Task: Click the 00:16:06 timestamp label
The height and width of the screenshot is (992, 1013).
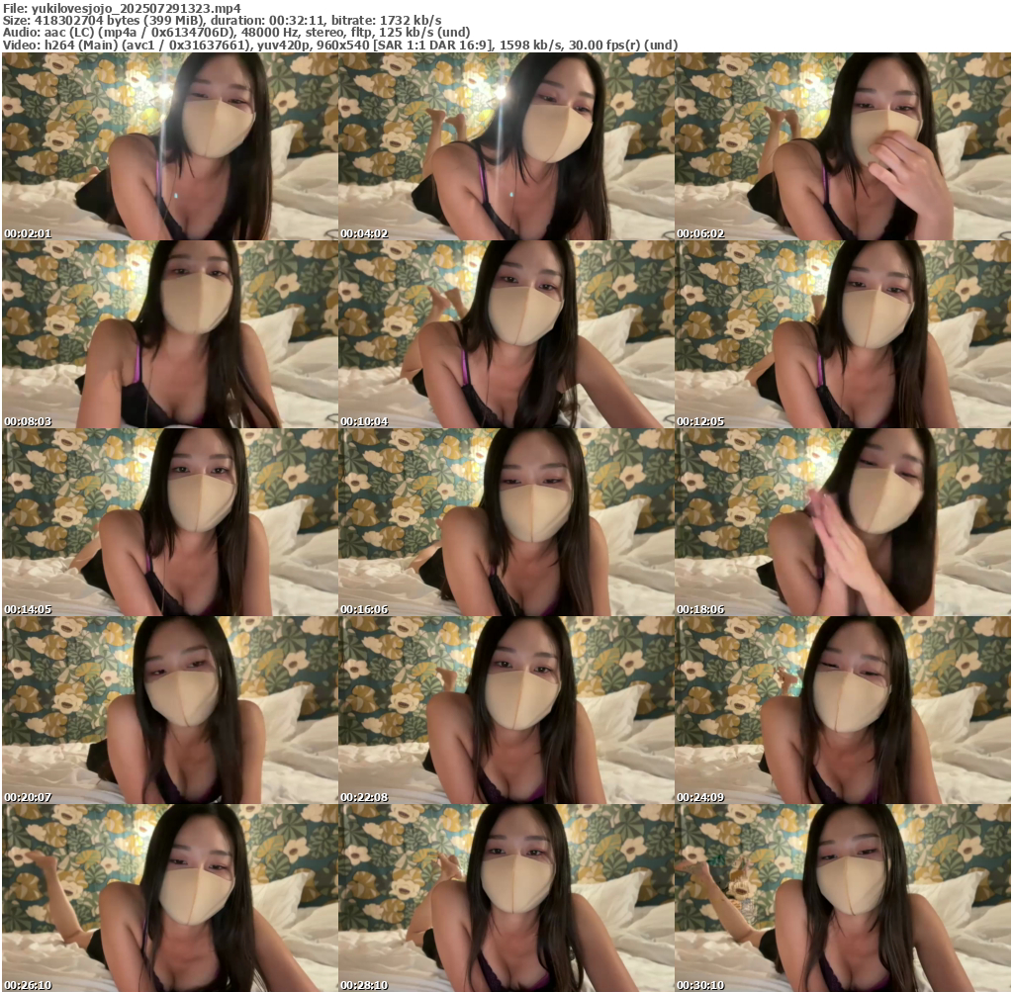Action: (364, 610)
